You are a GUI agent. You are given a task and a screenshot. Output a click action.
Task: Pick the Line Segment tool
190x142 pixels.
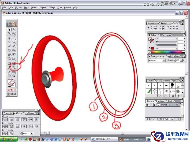[x=9, y=42]
